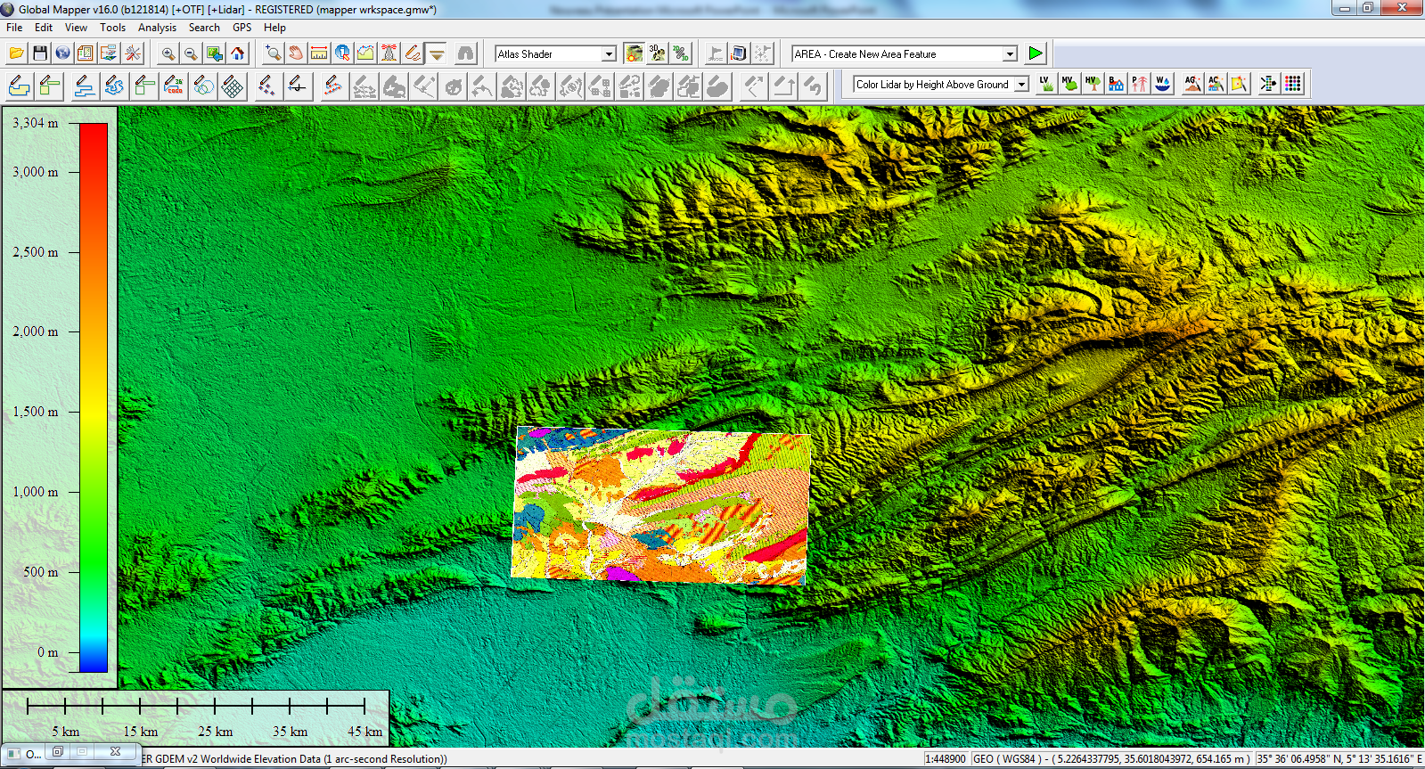The height and width of the screenshot is (769, 1425).
Task: Select the Path Profile tool
Action: point(365,53)
